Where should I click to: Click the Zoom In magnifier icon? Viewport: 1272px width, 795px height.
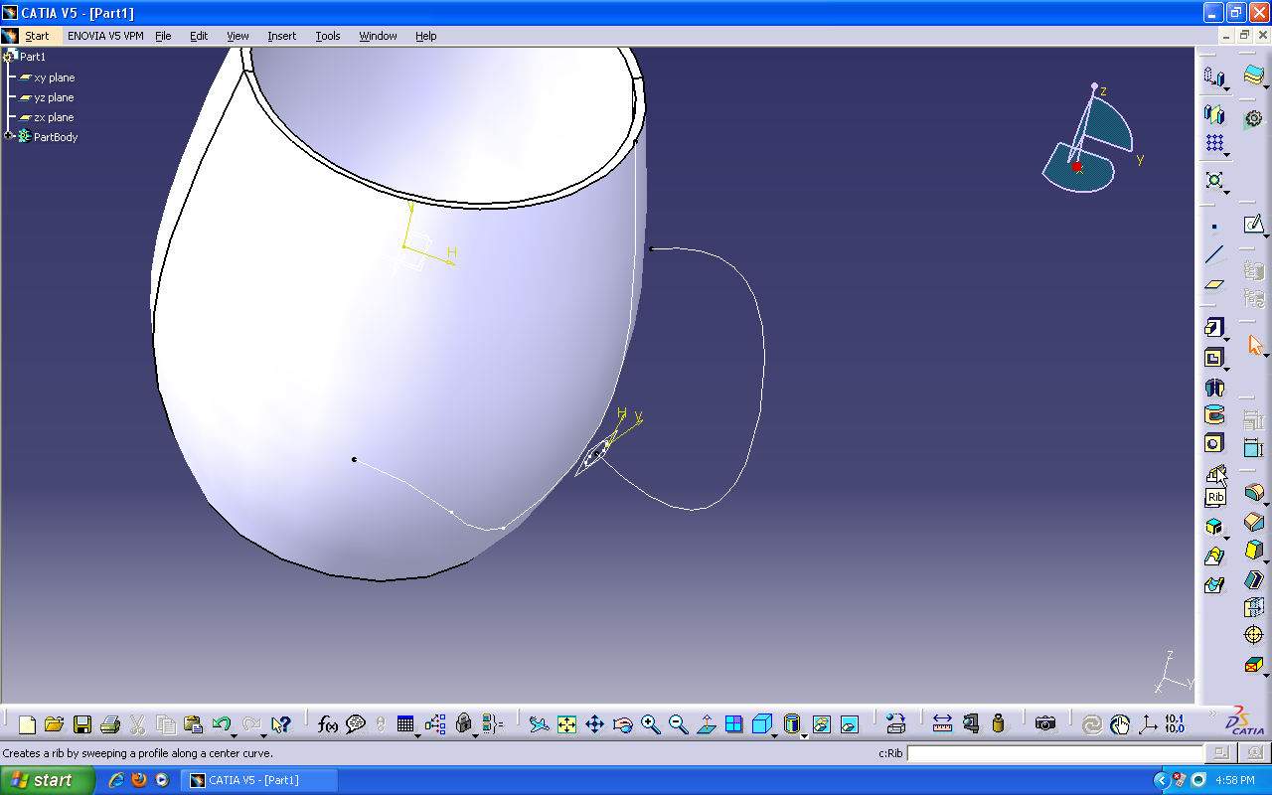point(650,724)
